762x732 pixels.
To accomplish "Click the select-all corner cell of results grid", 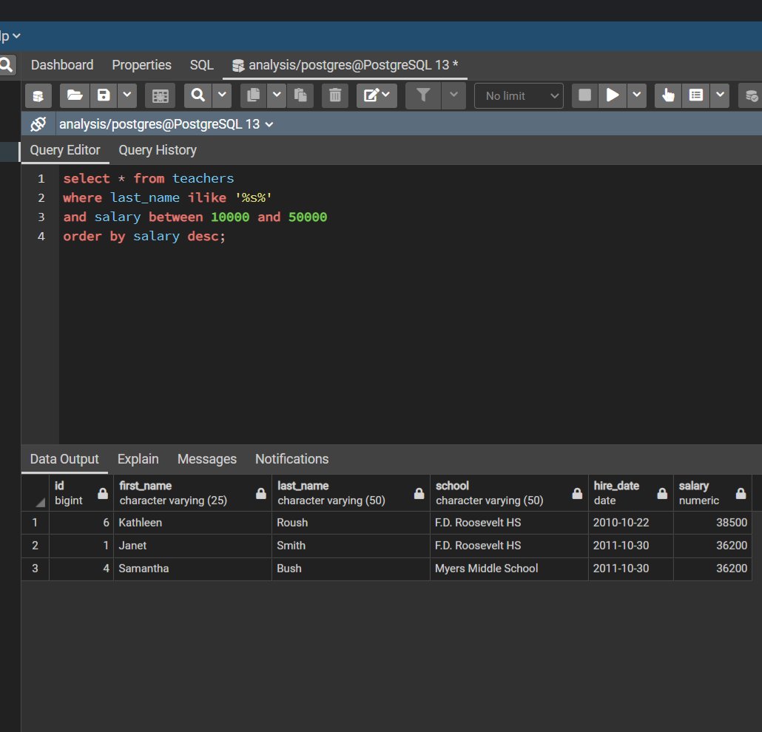I will click(35, 493).
